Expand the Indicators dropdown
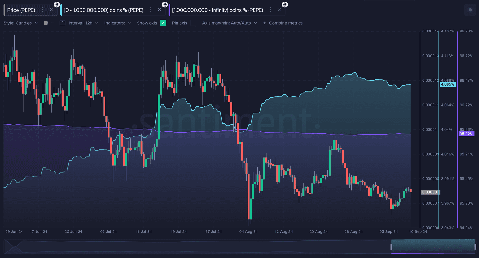 pos(118,23)
